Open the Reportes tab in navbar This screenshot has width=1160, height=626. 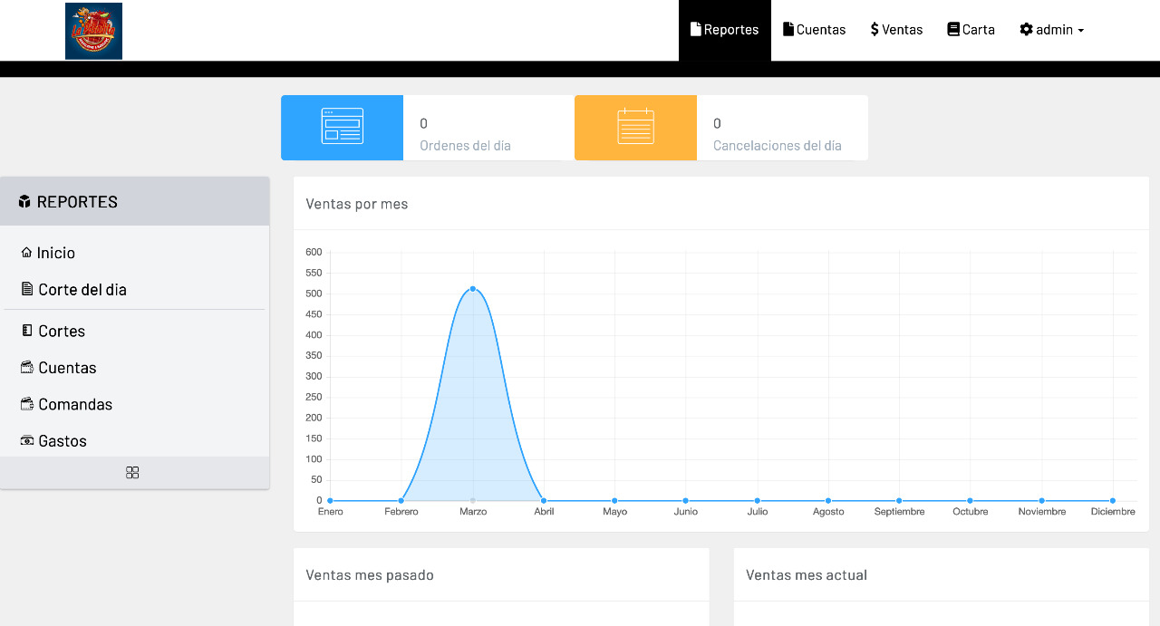pyautogui.click(x=724, y=30)
